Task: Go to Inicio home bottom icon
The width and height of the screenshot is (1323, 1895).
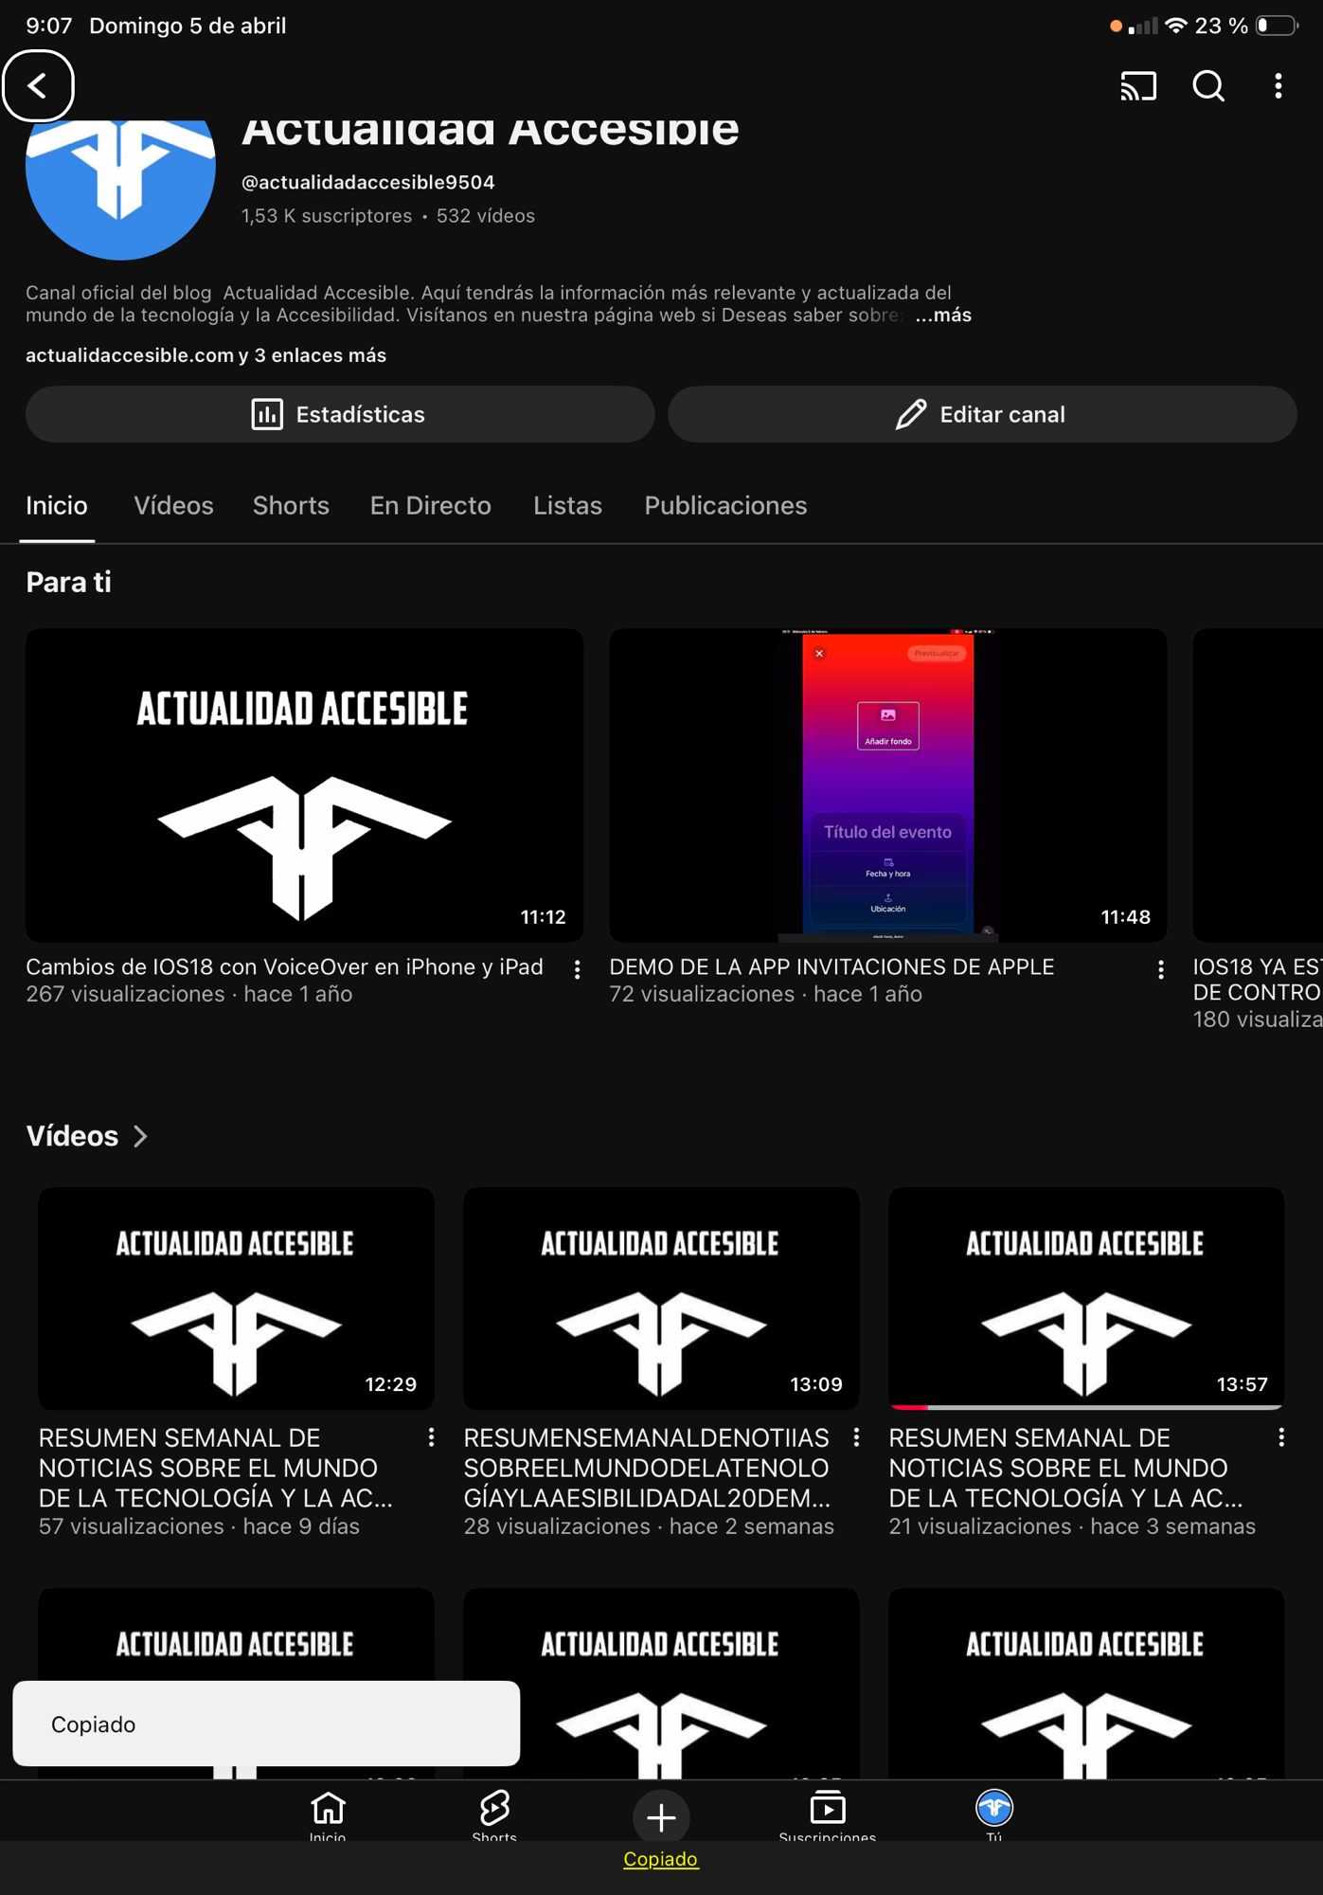Action: 328,1814
